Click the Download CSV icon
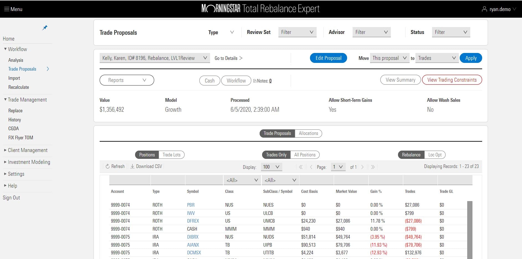This screenshot has width=522, height=259. point(132,166)
